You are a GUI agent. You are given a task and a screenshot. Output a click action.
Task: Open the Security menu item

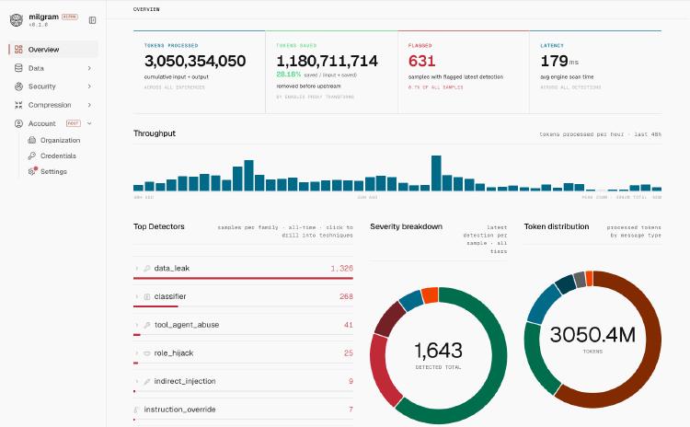coord(53,87)
